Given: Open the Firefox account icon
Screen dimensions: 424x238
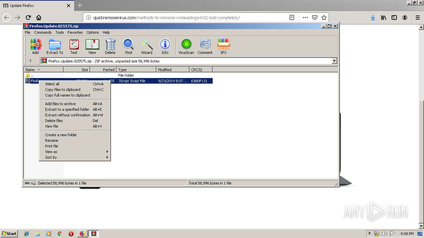Looking at the screenshot, I should click(x=405, y=18).
